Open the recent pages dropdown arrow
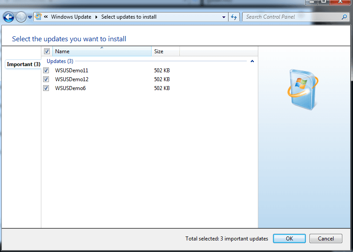Viewport: 353px width, 252px height. point(30,17)
